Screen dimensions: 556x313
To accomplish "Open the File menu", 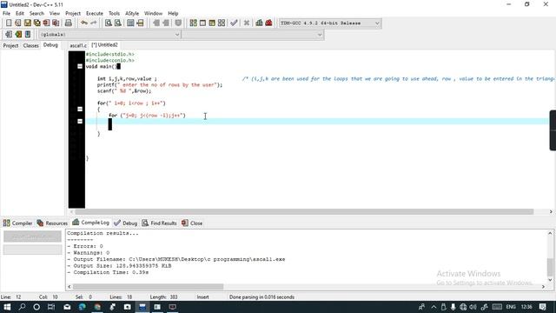I will tap(6, 13).
